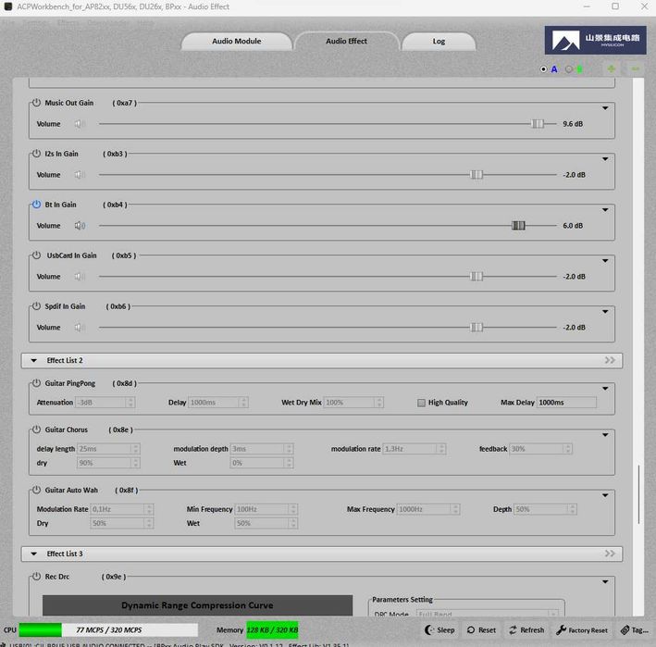This screenshot has height=647, width=656.
Task: Mute speaker icon in Music Out Gain
Action: click(x=80, y=124)
